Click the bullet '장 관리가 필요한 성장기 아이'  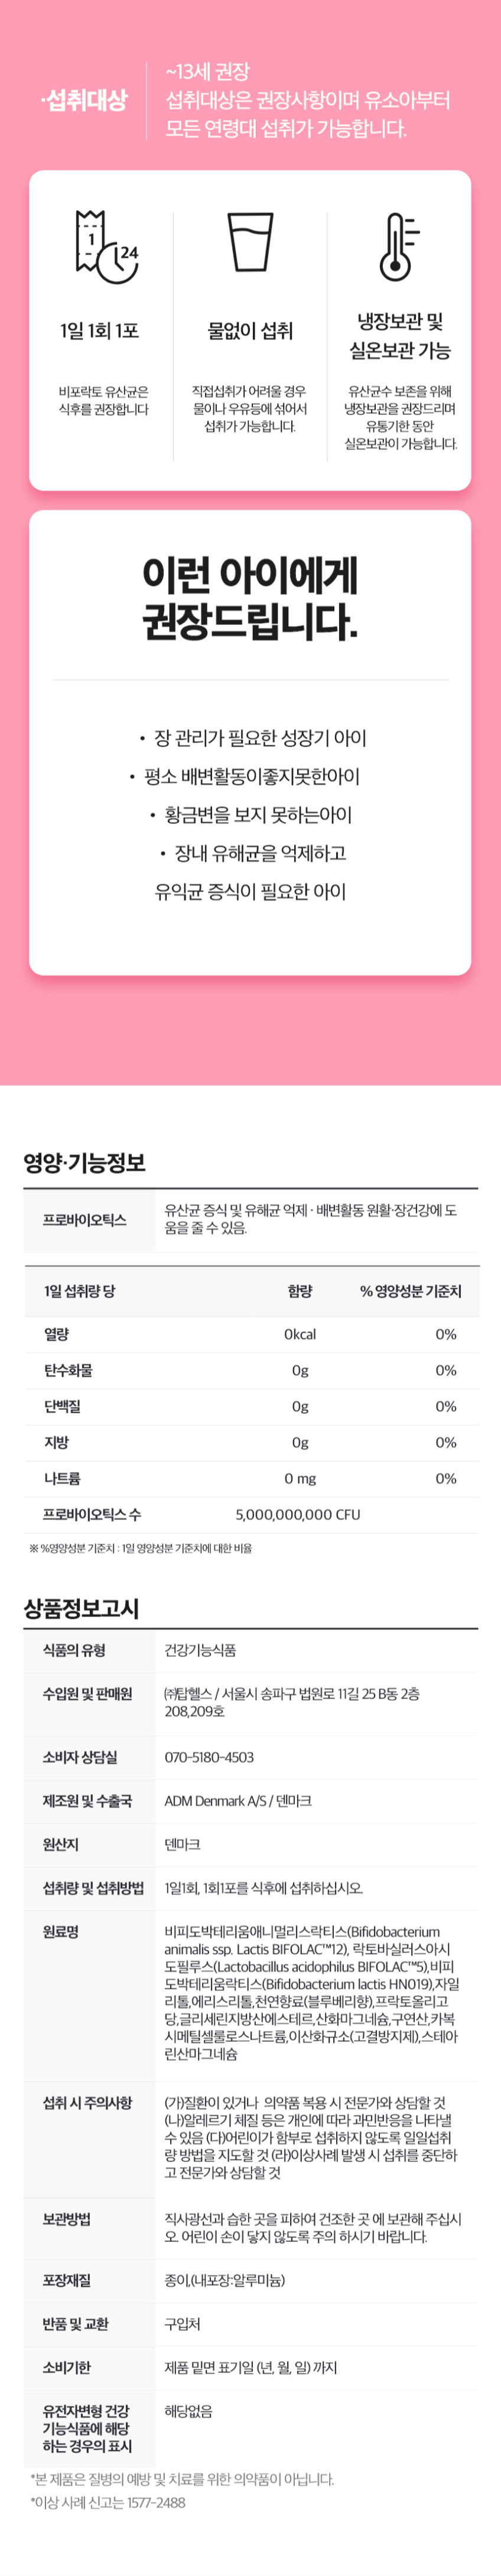point(259,738)
